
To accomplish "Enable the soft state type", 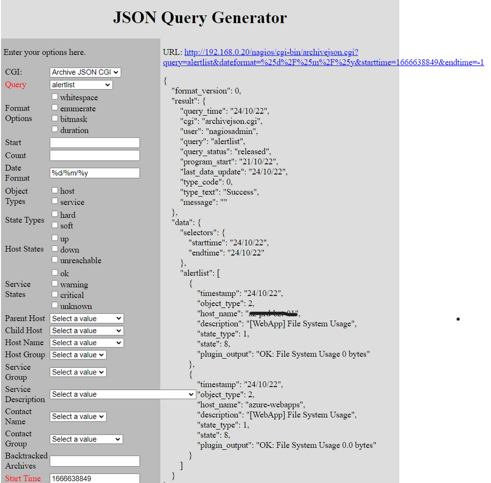I will click(x=55, y=226).
